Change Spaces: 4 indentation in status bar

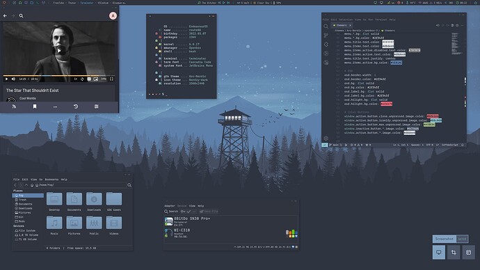[x=417, y=145]
